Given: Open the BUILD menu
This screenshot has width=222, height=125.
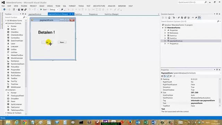Looking at the screenshot, I should coord(42,6).
